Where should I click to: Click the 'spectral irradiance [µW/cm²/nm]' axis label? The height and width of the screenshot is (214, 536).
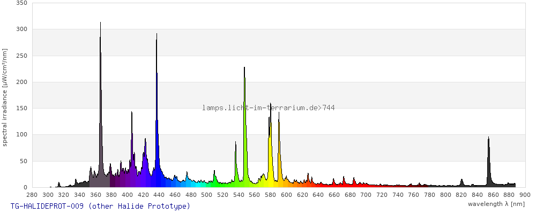click(5, 97)
